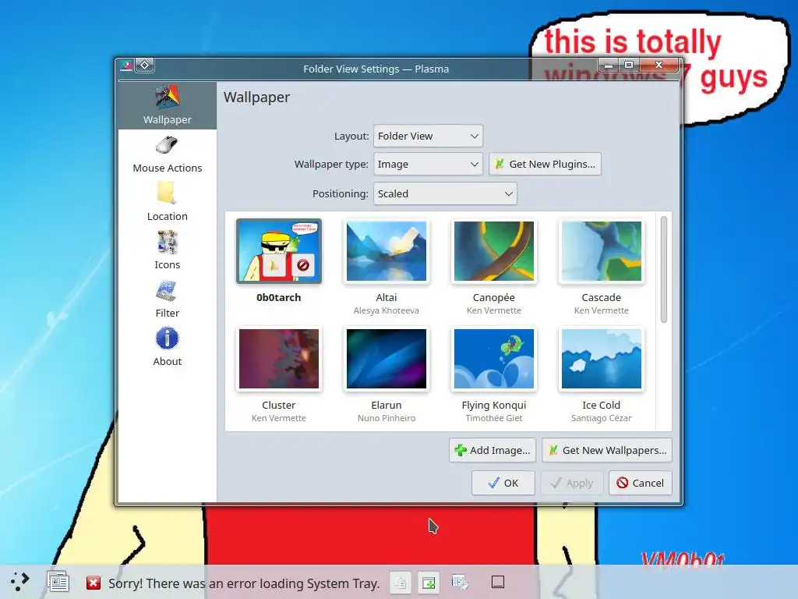Minimize the Folder View Settings window
Viewport: 798px width, 599px height.
(609, 66)
